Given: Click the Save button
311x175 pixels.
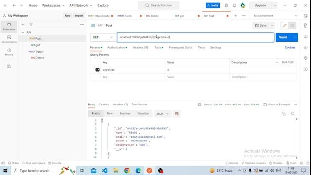Looking at the screenshot, I should click(x=260, y=25).
